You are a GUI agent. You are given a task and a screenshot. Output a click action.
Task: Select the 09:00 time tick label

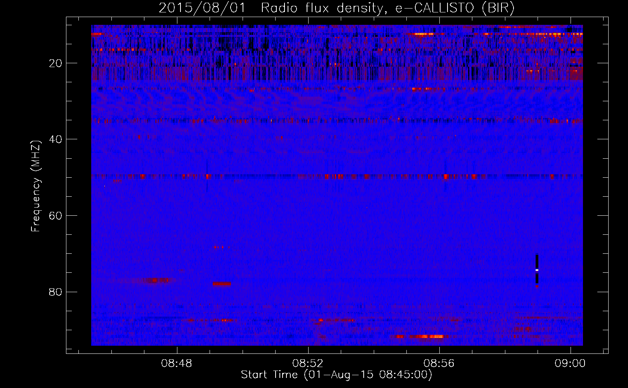pos(570,364)
